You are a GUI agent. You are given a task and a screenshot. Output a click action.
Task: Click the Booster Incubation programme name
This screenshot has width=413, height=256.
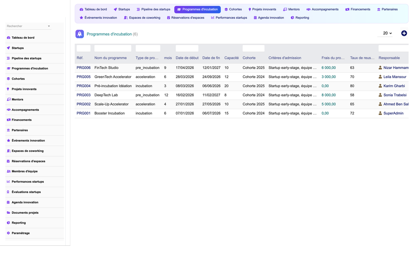pos(109,113)
